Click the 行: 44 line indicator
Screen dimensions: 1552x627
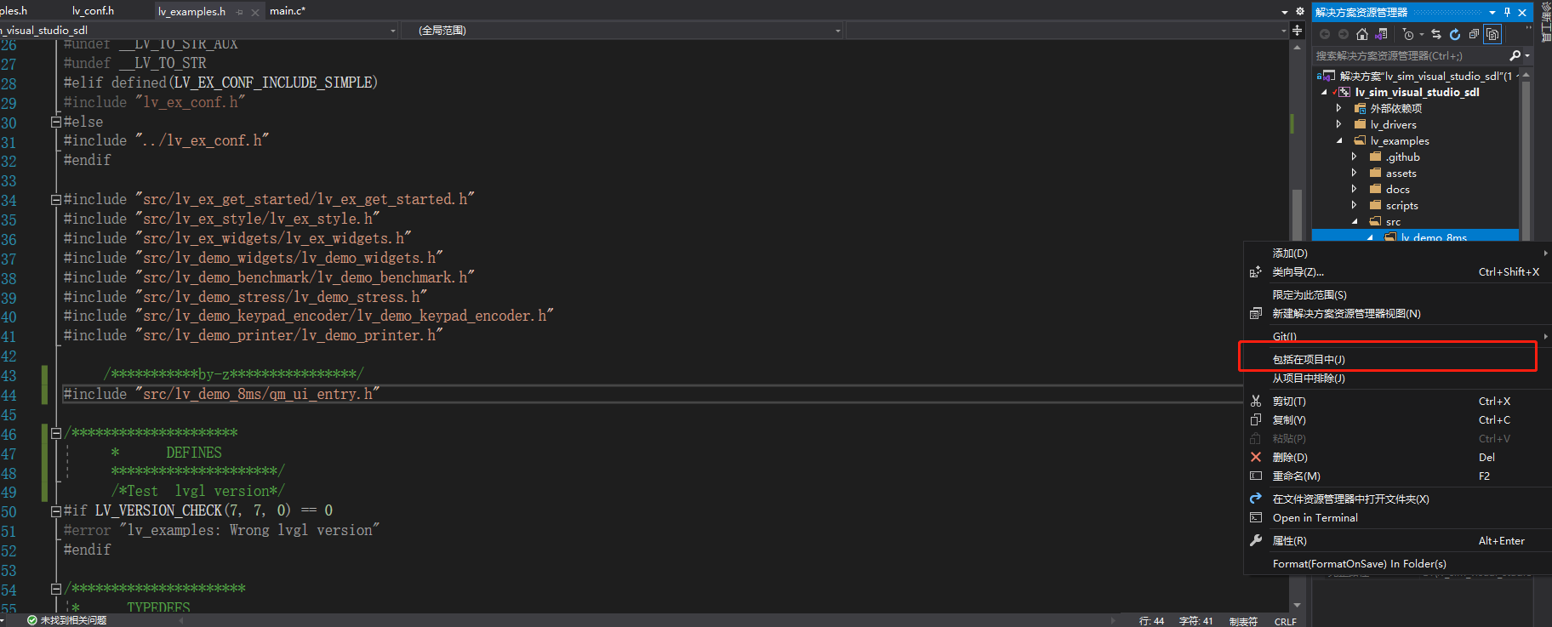pos(1151,621)
